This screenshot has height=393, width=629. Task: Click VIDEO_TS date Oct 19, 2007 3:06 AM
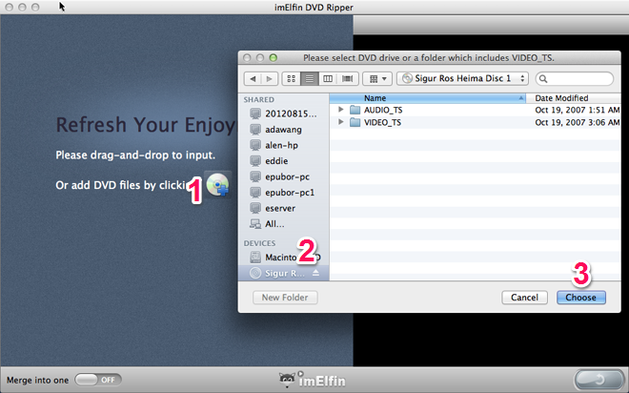[577, 122]
